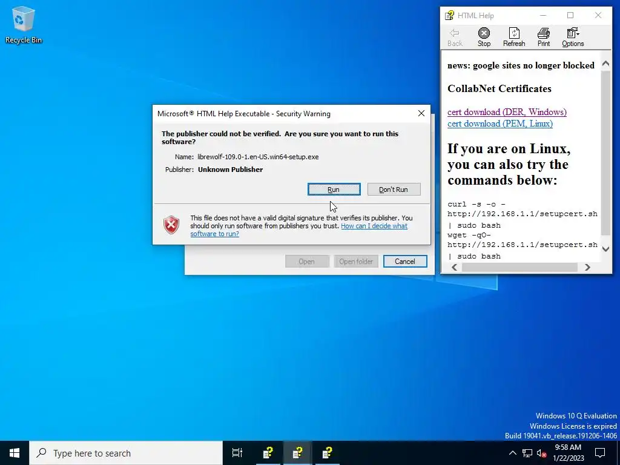Stop loading in HTML Help
Viewport: 620px width, 465px height.
point(484,38)
